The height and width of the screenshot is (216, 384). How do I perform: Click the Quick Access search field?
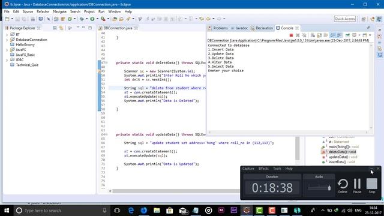344,19
